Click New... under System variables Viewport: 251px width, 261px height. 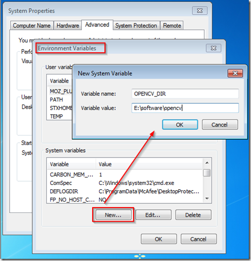[113, 215]
